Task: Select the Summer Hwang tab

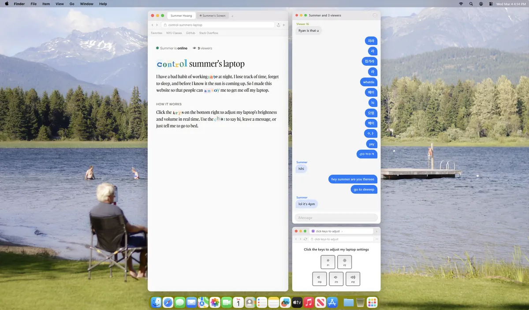Action: click(x=181, y=15)
